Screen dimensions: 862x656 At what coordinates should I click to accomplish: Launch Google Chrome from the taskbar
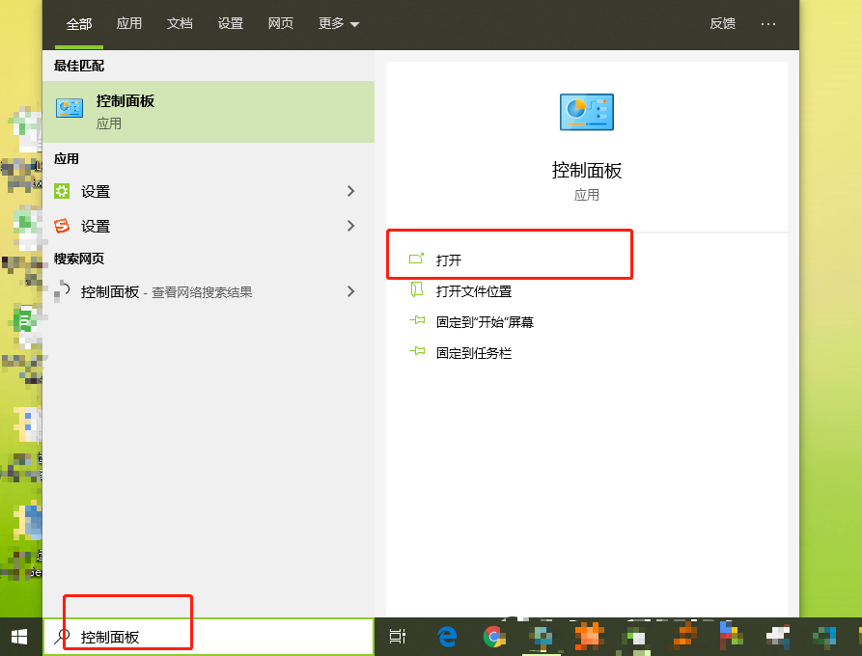[x=494, y=637]
